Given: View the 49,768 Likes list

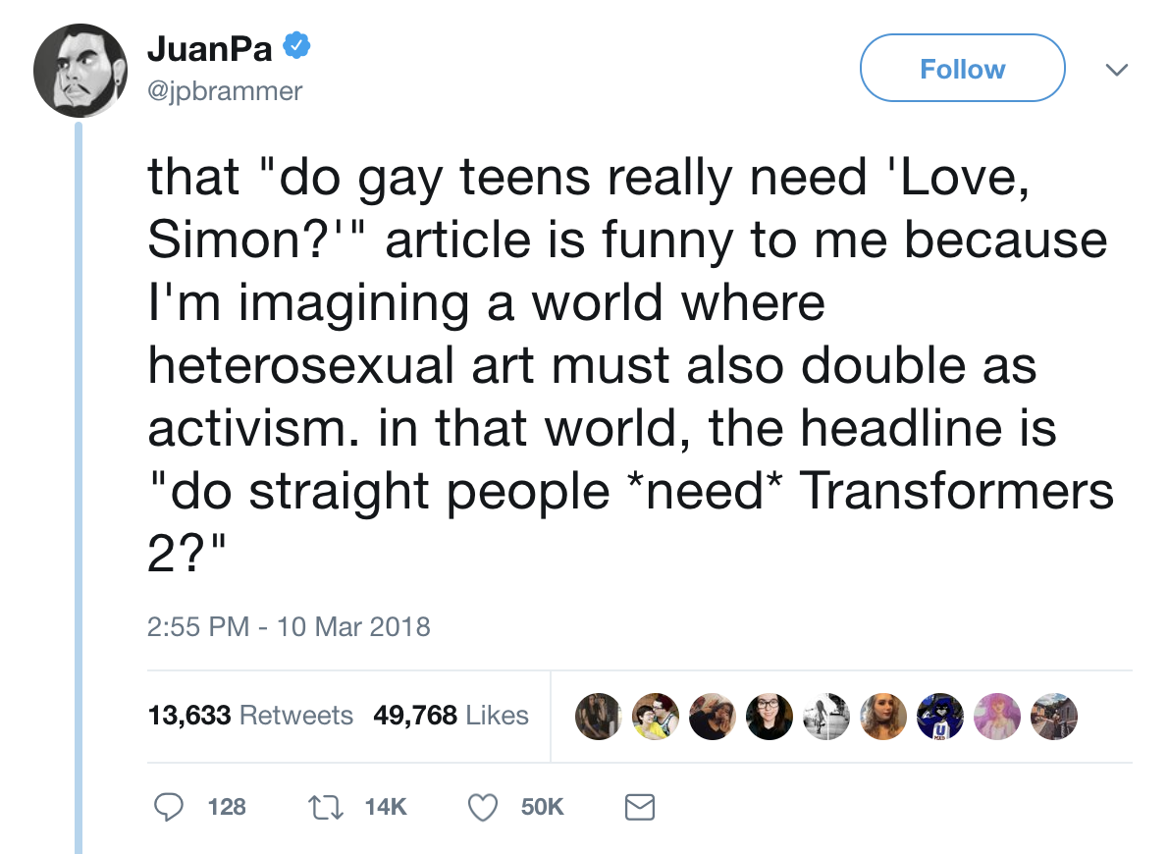Looking at the screenshot, I should (451, 716).
